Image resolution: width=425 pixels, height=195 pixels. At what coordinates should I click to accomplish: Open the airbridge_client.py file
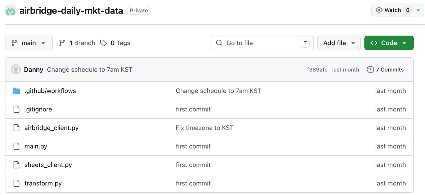pyautogui.click(x=52, y=128)
